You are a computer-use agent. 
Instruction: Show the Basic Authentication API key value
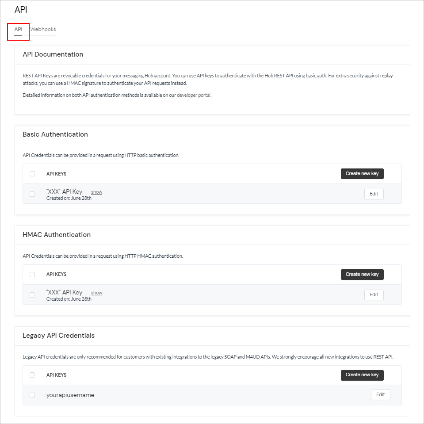point(96,191)
